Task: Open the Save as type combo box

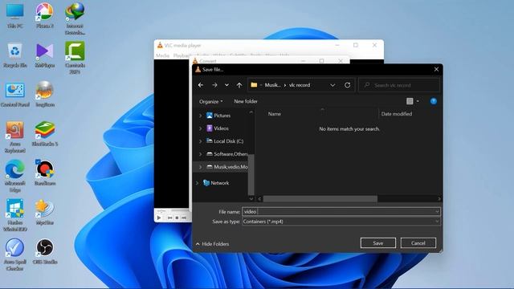Action: (x=341, y=222)
